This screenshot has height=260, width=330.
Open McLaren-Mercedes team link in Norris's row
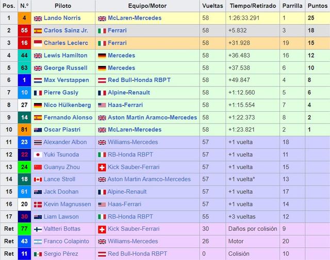(135, 18)
